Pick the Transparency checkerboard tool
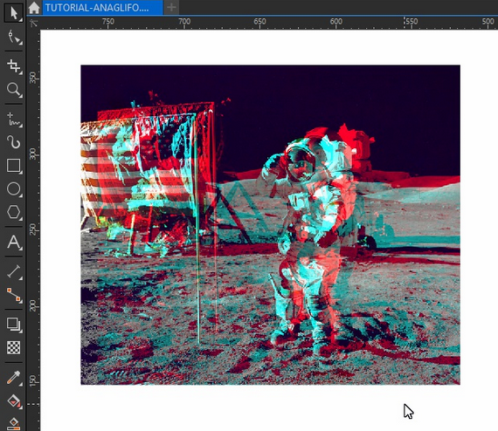The width and height of the screenshot is (498, 431). [x=13, y=347]
